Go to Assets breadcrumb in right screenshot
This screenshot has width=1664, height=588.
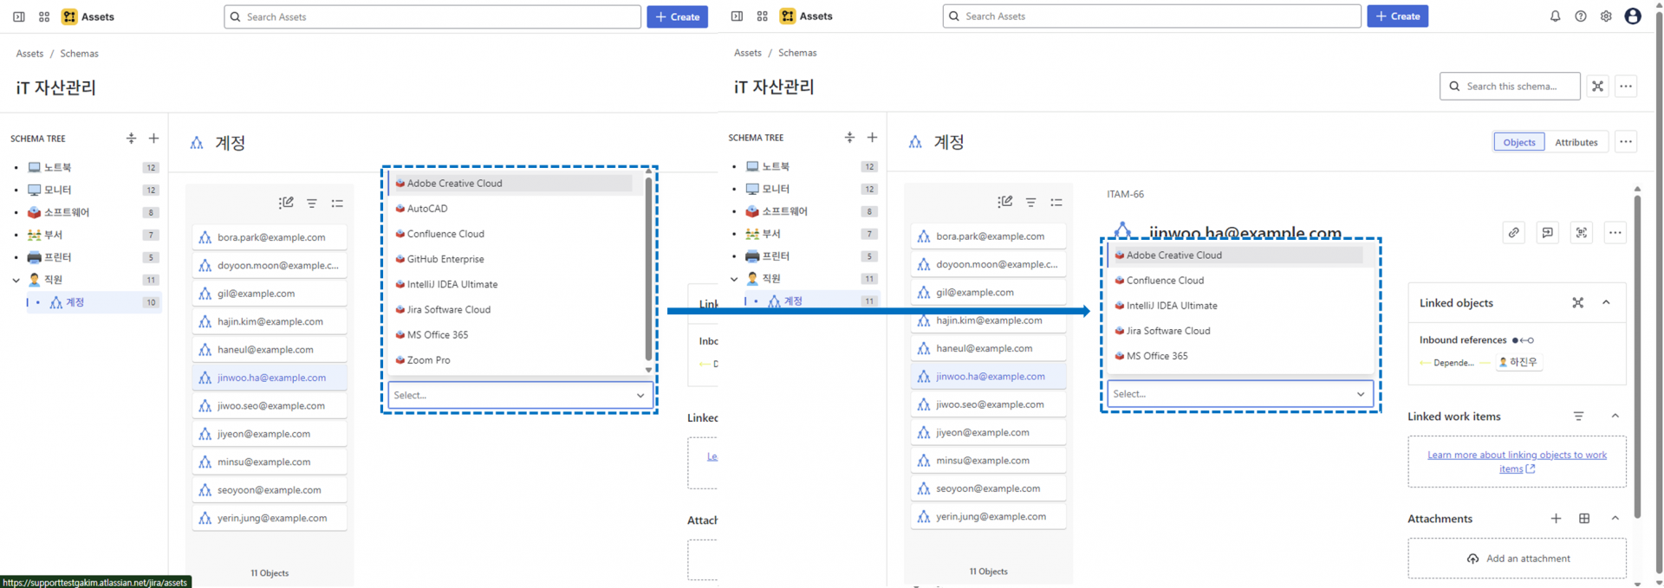(747, 53)
